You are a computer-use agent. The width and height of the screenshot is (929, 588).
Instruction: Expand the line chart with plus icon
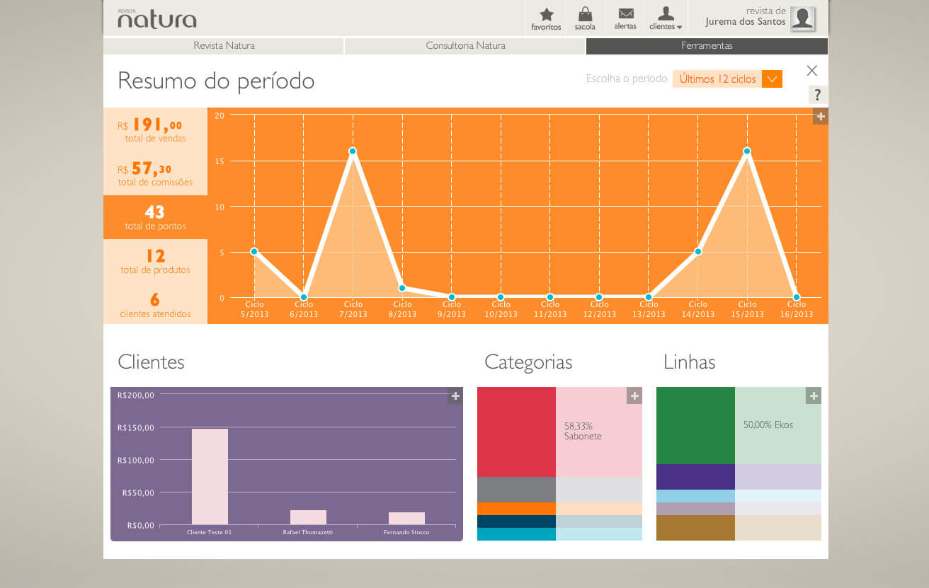[x=820, y=117]
